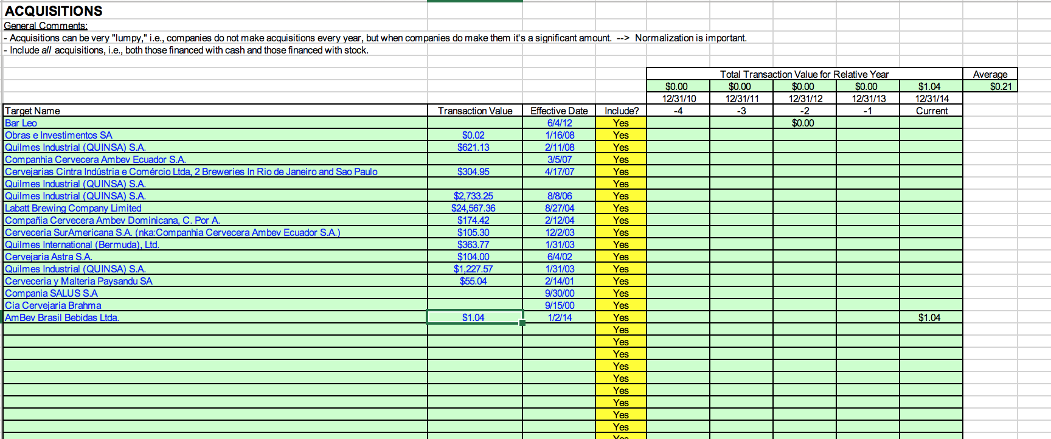Select the 3/5/07 effective date
The image size is (1051, 439).
tap(560, 159)
